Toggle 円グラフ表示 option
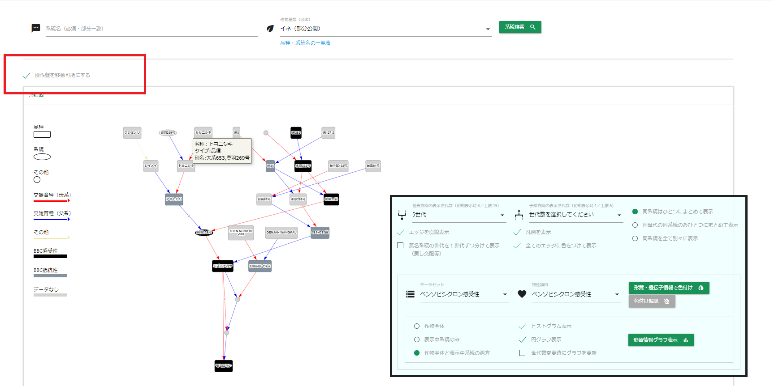 pos(522,339)
